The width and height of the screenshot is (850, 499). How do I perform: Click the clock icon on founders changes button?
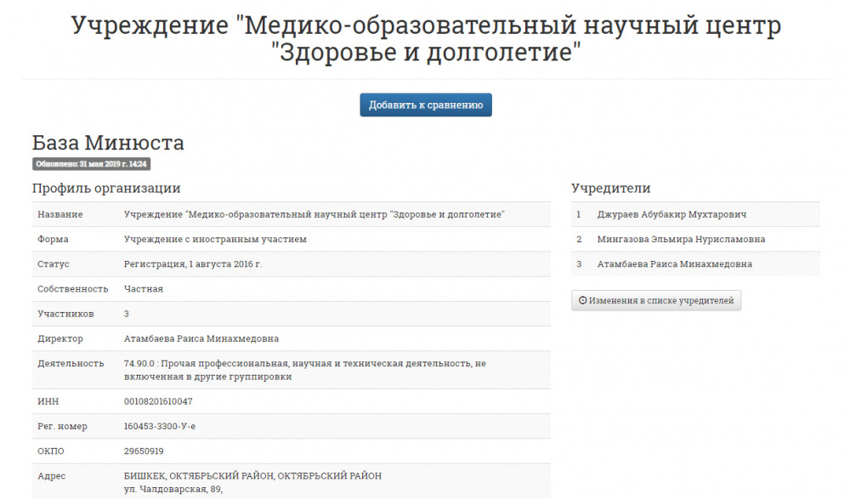tap(582, 300)
